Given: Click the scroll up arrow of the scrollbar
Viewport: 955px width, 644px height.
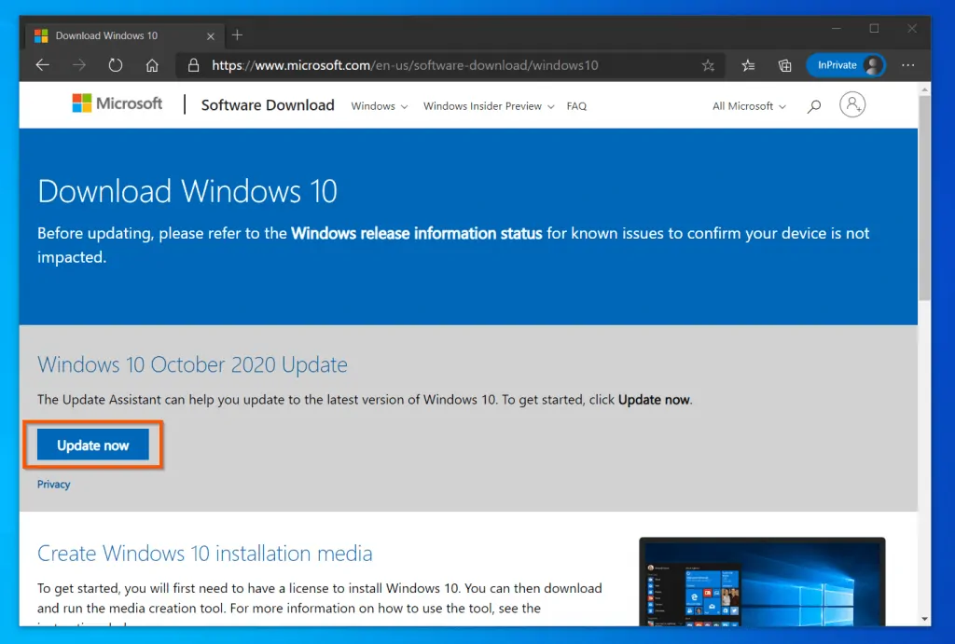Looking at the screenshot, I should [925, 89].
